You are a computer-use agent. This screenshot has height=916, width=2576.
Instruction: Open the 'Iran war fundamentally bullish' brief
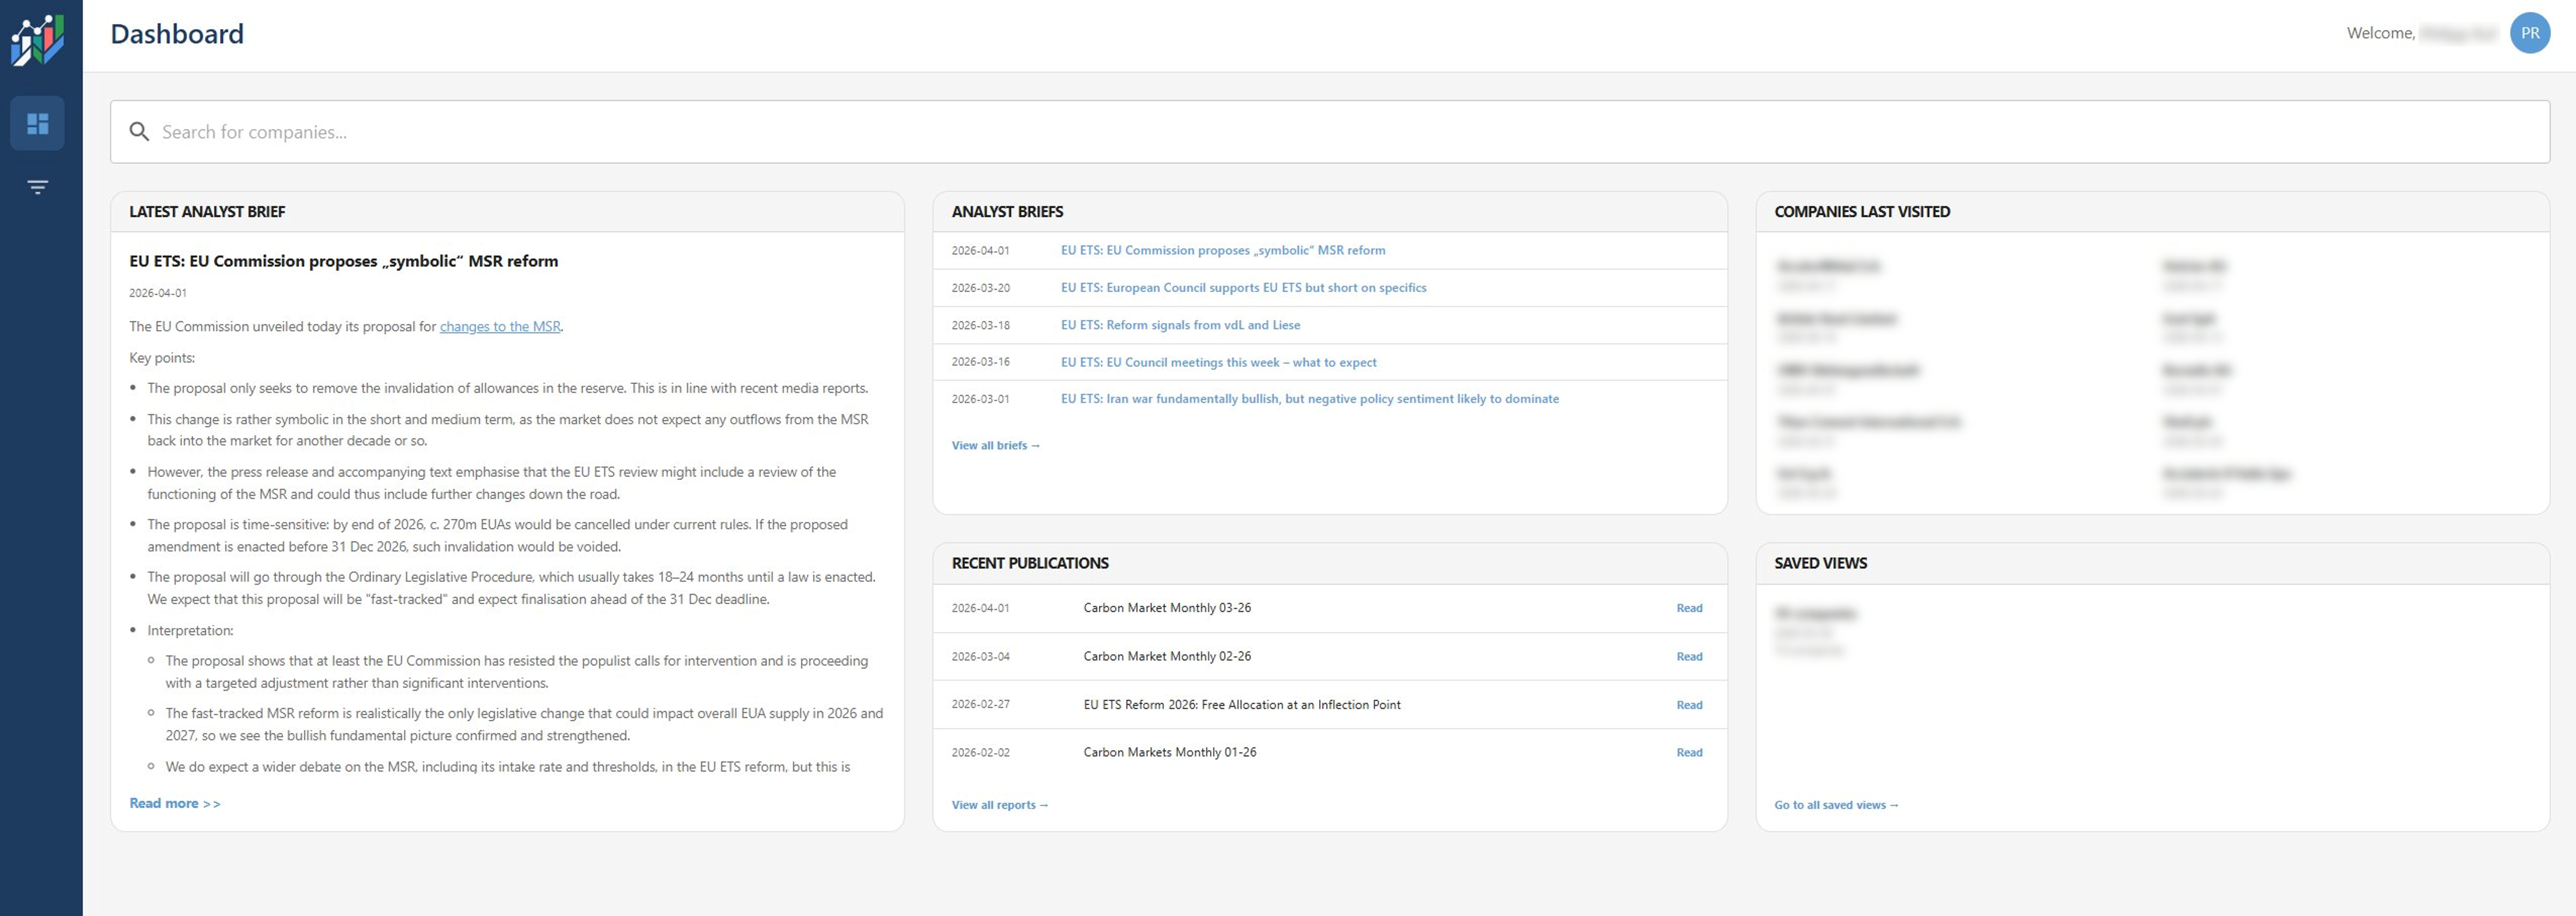[x=1308, y=398]
